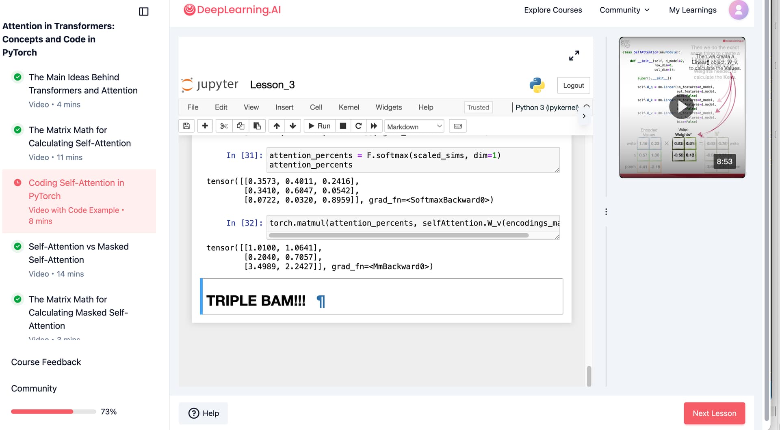Open the File menu
Image resolution: width=780 pixels, height=430 pixels.
coord(193,107)
